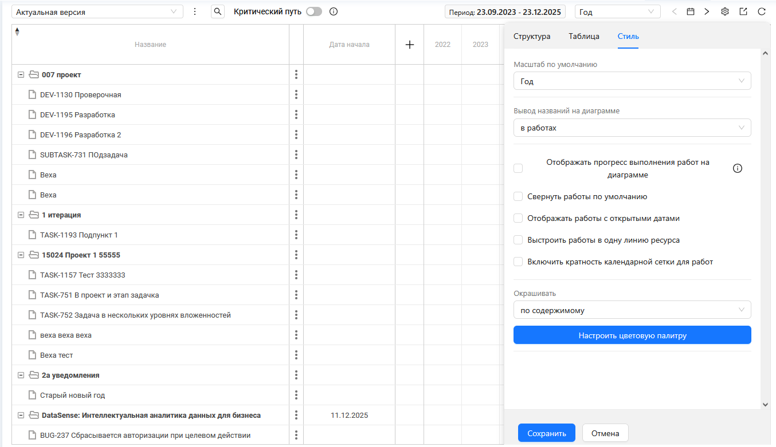Screen dimensions: 776x447
Task: Open the Окрашивать dropdown
Action: (x=632, y=310)
